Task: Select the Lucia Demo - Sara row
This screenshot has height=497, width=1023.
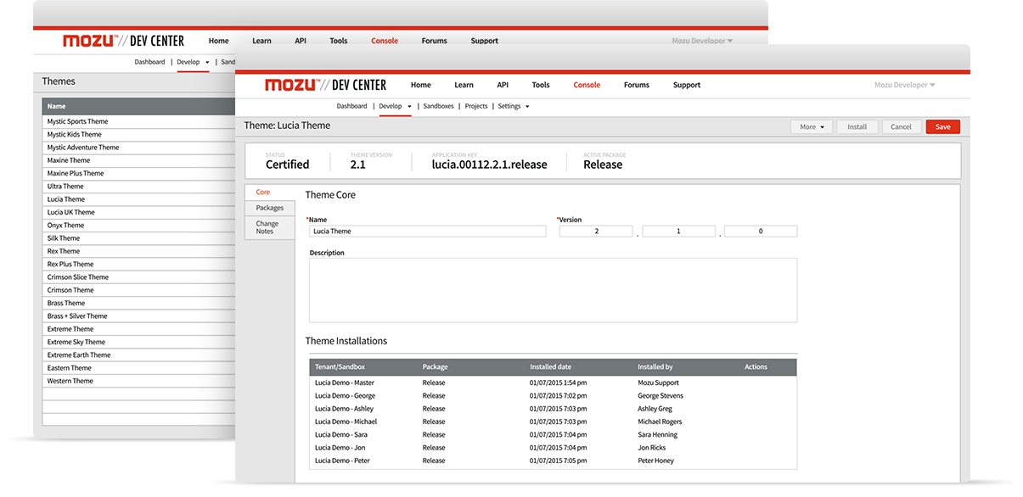Action: click(x=553, y=435)
